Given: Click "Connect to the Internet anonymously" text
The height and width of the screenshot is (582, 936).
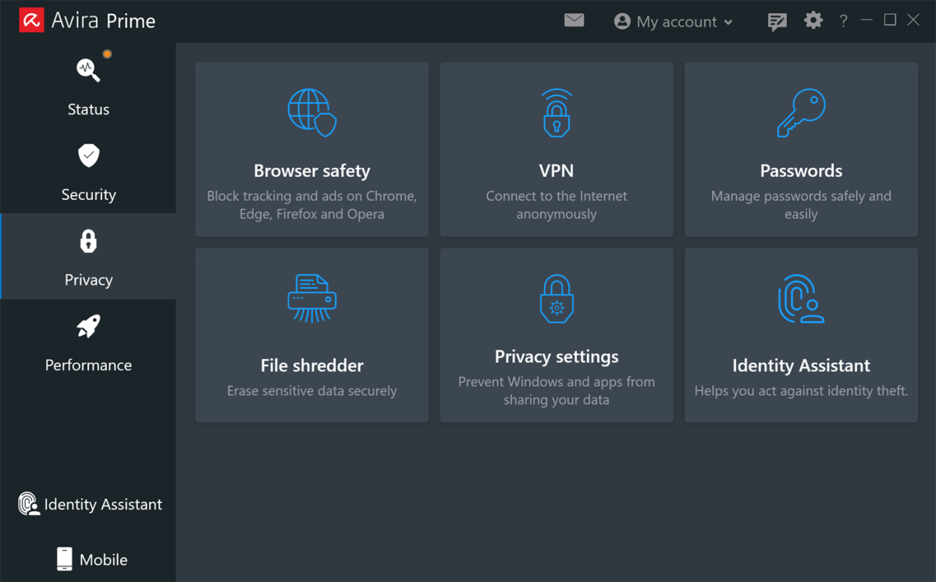Looking at the screenshot, I should (557, 204).
